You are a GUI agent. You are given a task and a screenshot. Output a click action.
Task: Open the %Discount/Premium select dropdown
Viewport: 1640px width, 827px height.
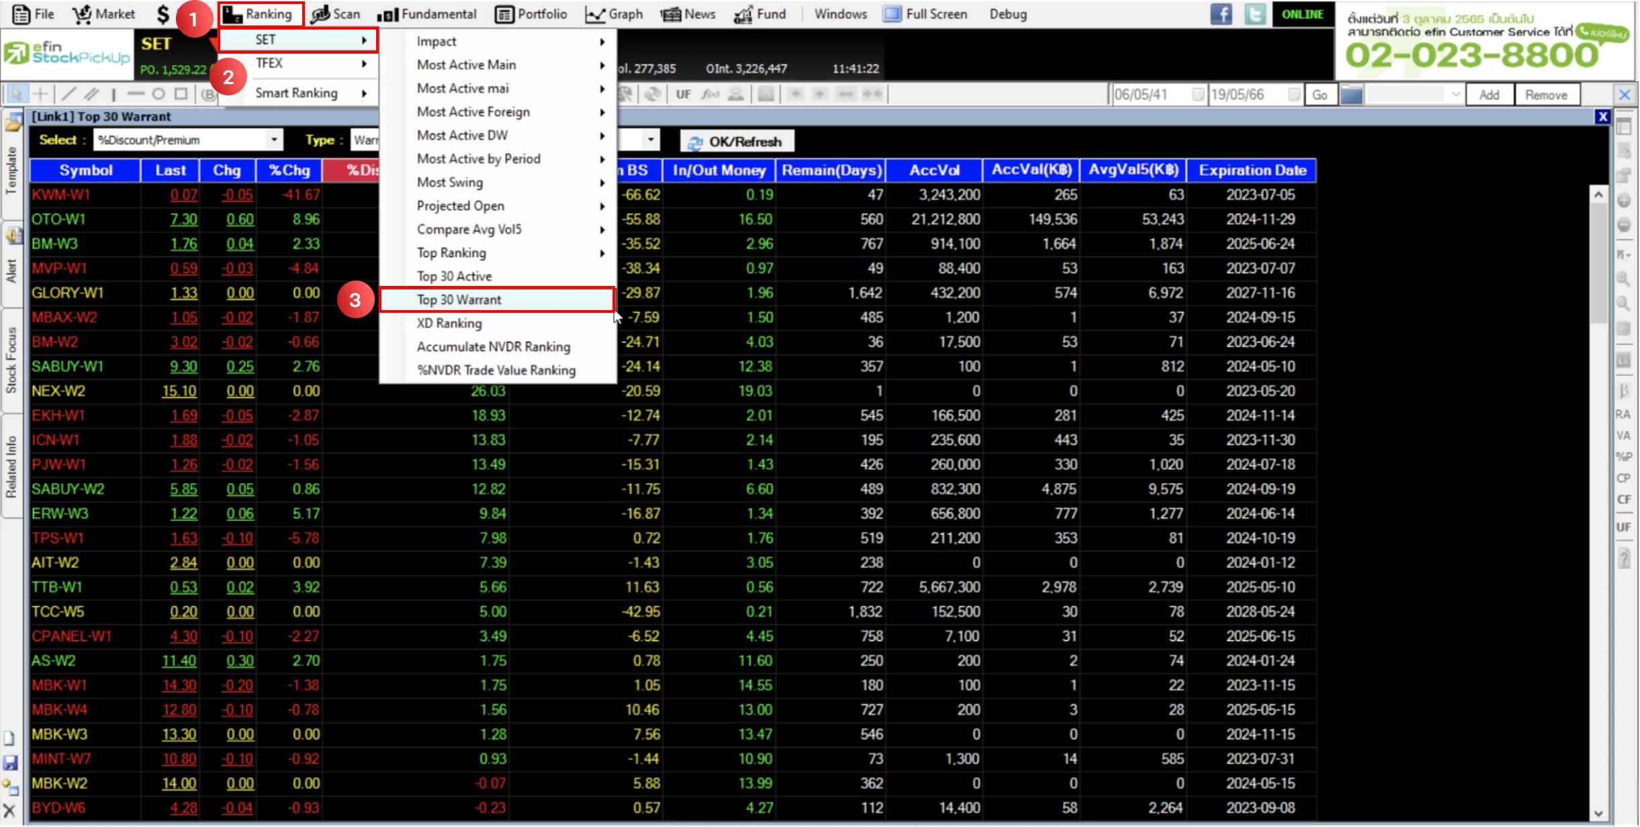click(188, 140)
